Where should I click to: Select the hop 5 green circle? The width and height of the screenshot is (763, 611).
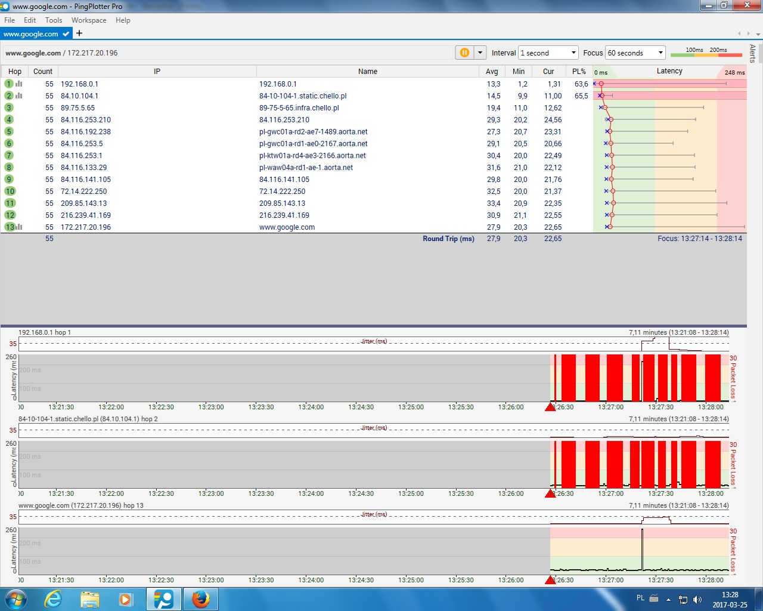9,131
